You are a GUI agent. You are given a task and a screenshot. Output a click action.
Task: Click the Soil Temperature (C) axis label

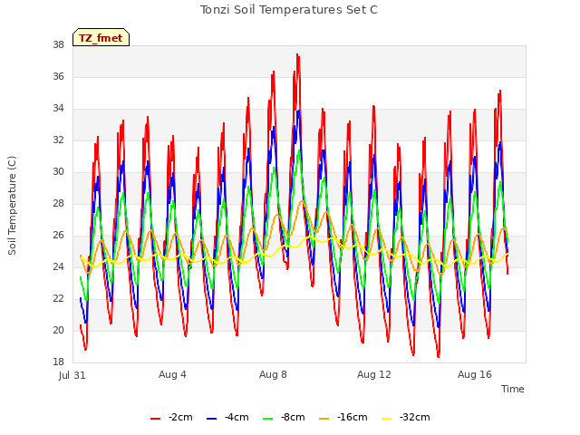[x=12, y=206]
